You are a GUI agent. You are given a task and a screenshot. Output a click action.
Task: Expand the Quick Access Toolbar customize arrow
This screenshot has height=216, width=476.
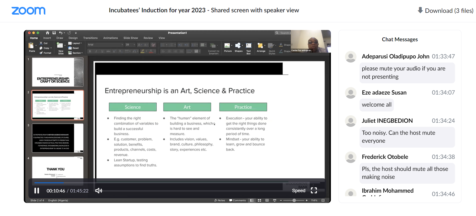[x=76, y=33]
